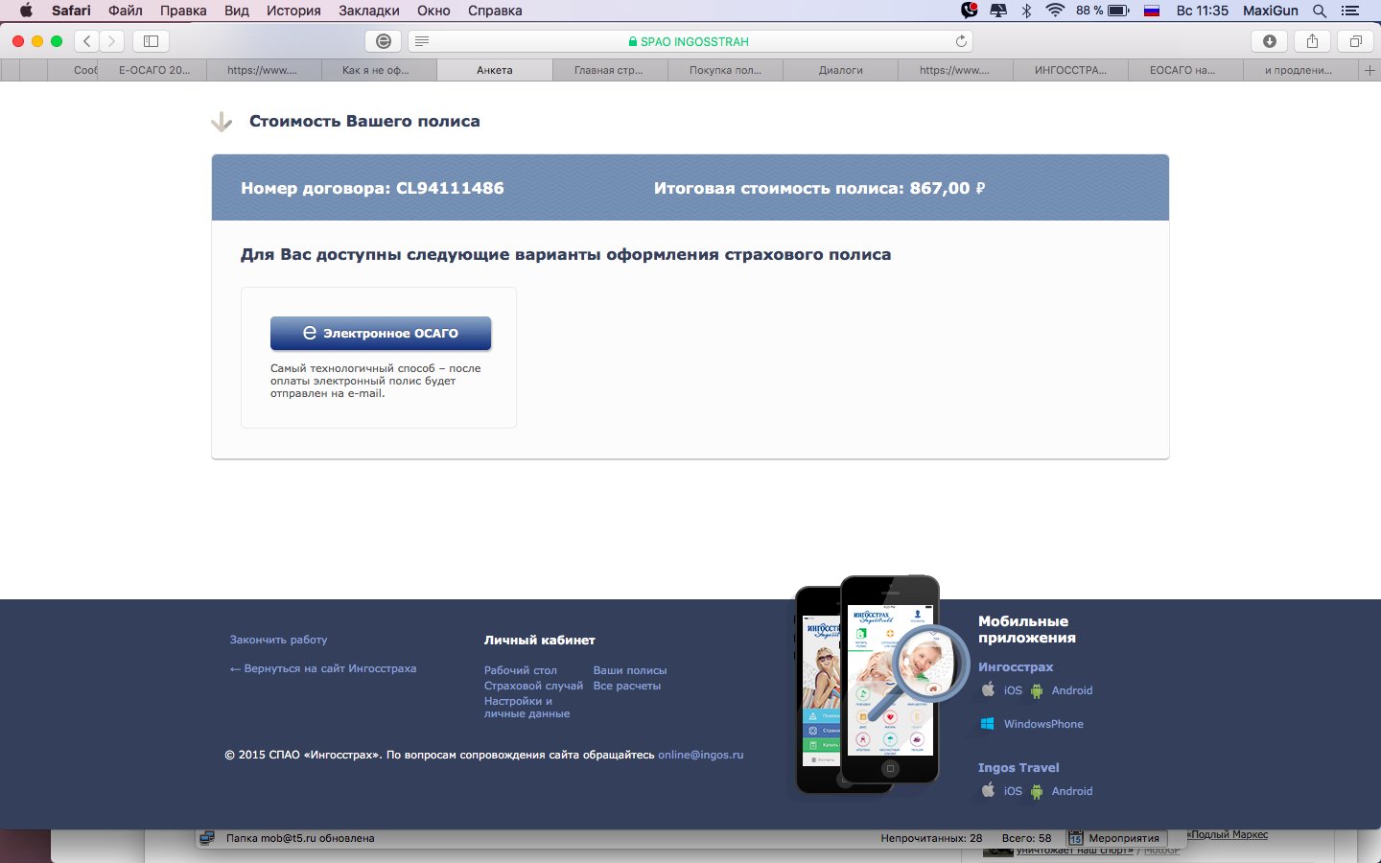Click the battery 88% indicator
The width and height of the screenshot is (1381, 863).
[x=1103, y=11]
